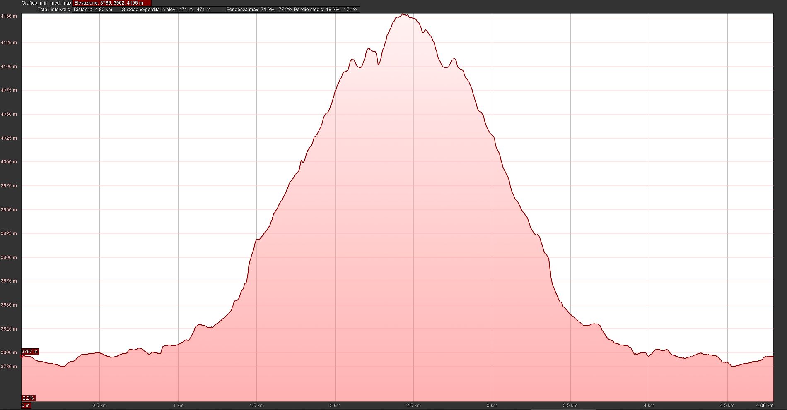
Task: Click the red Elevazione statistics box
Action: coord(112,3)
